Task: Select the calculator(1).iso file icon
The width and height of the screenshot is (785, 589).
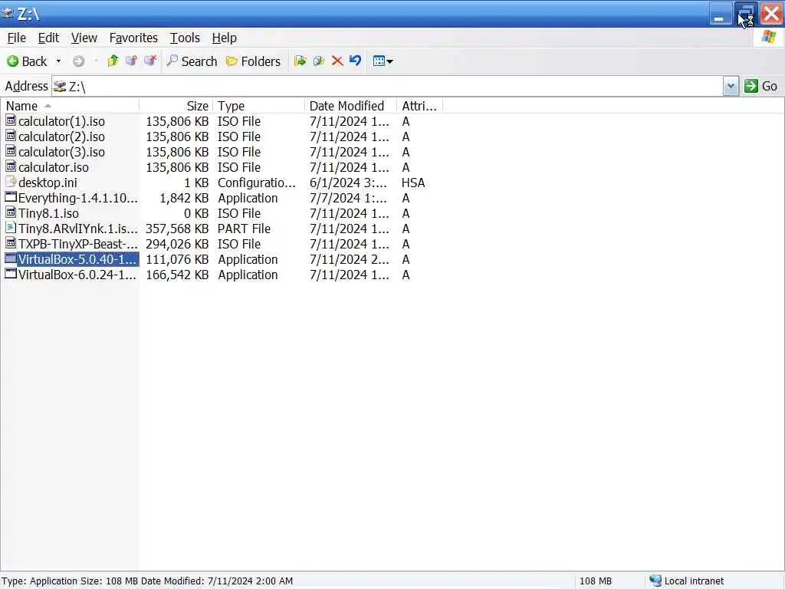Action: click(11, 120)
